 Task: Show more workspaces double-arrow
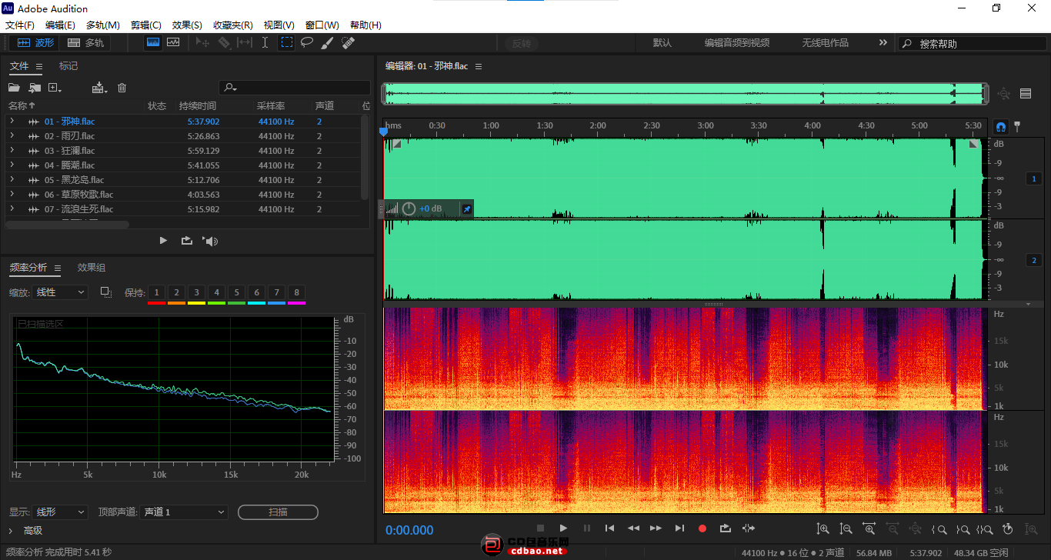tap(883, 43)
